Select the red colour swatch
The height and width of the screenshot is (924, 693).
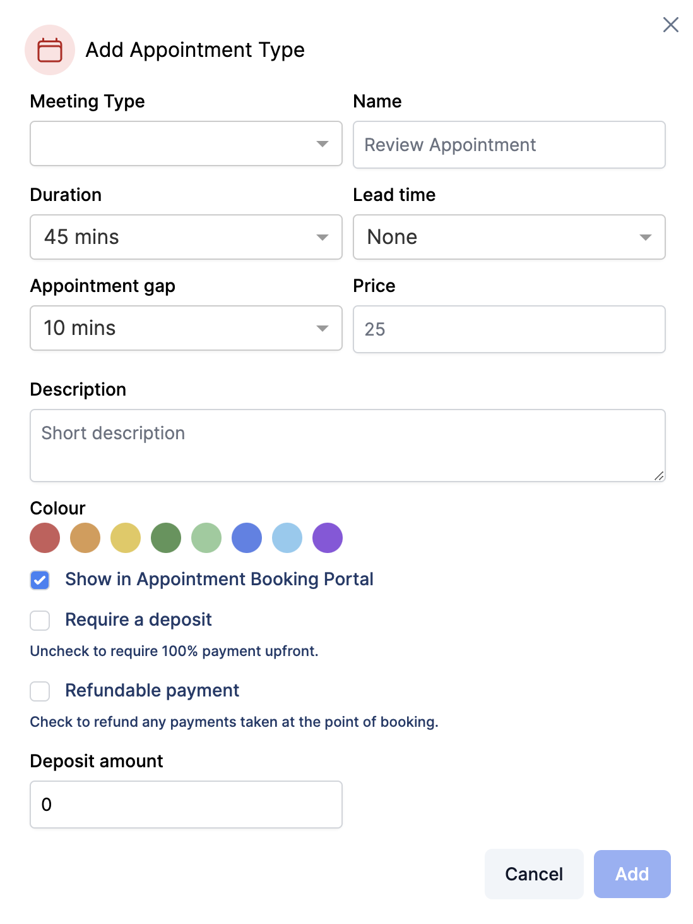click(45, 538)
